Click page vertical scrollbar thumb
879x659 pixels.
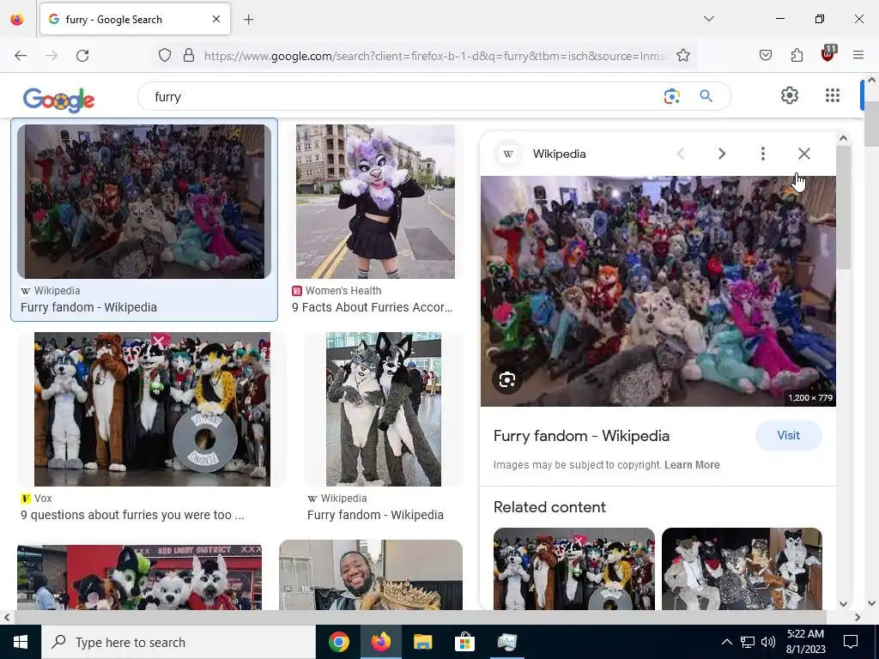872,125
